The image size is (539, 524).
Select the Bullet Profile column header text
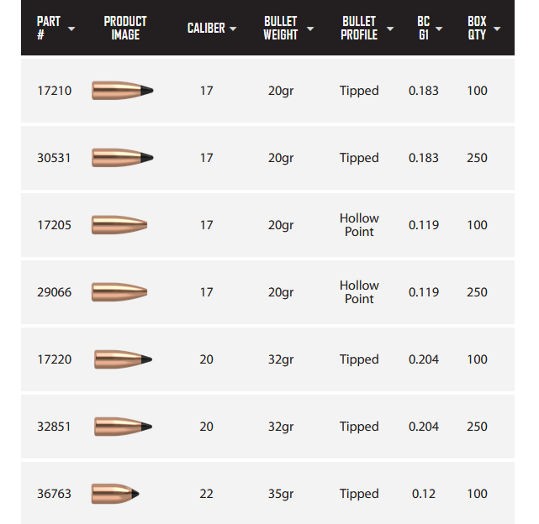[x=359, y=28]
